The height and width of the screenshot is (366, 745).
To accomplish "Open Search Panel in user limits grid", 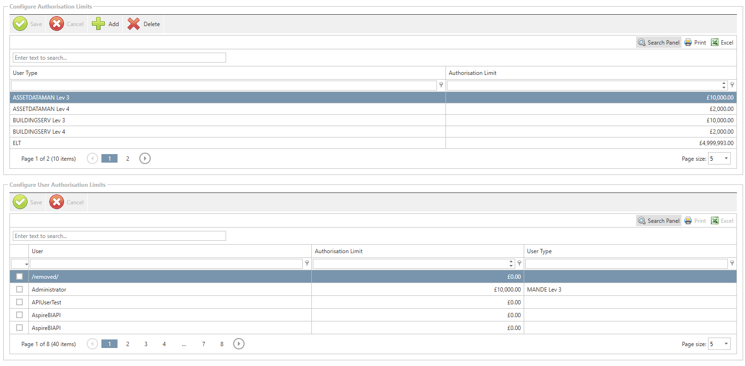I will pyautogui.click(x=658, y=221).
